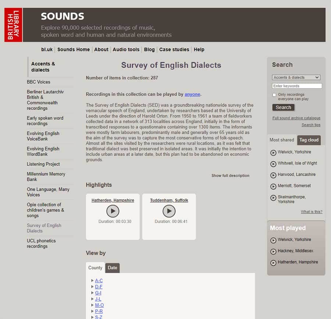The image size is (331, 319).
Task: Open the Help navigation item
Action: tap(199, 50)
